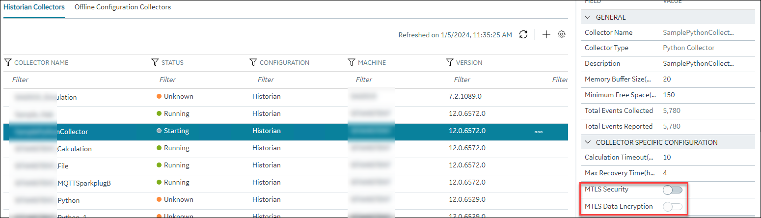
Task: Click the Refreshed on timestamp text
Action: pos(455,35)
